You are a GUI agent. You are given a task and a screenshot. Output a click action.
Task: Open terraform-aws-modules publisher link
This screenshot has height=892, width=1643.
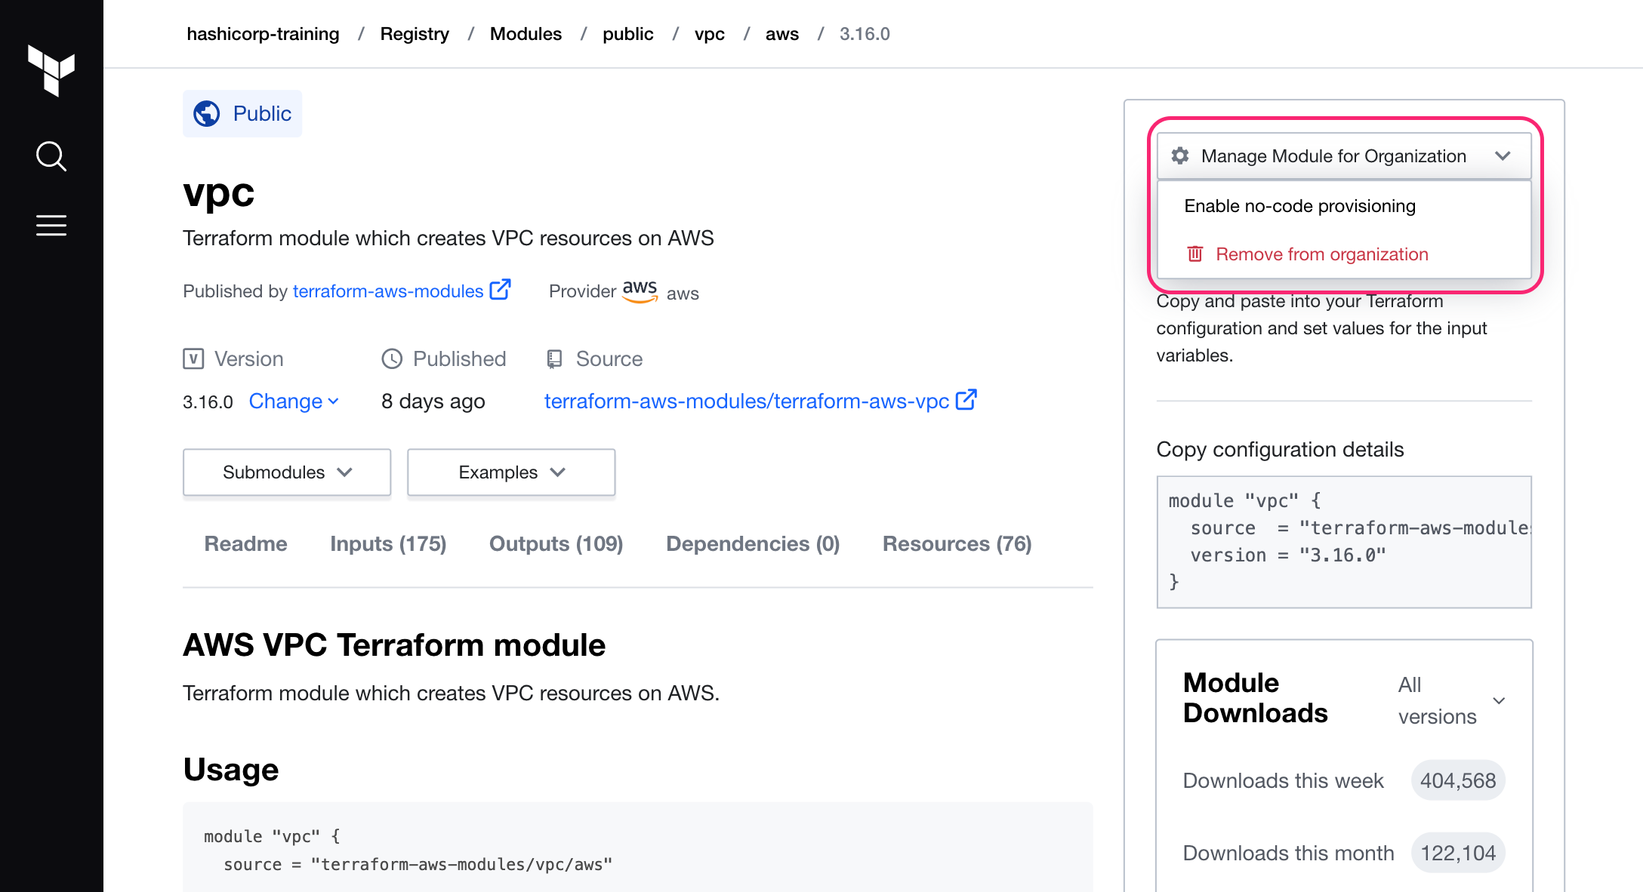[x=388, y=291]
